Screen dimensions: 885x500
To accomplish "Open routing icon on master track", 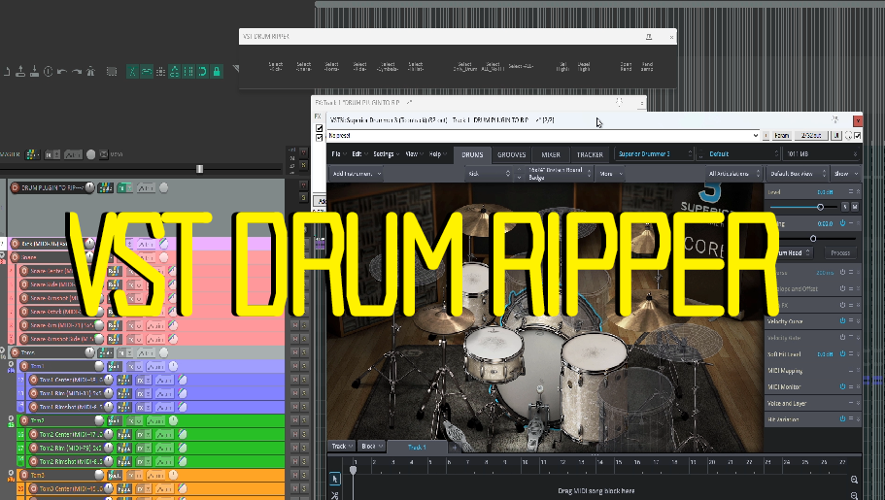I will click(32, 154).
